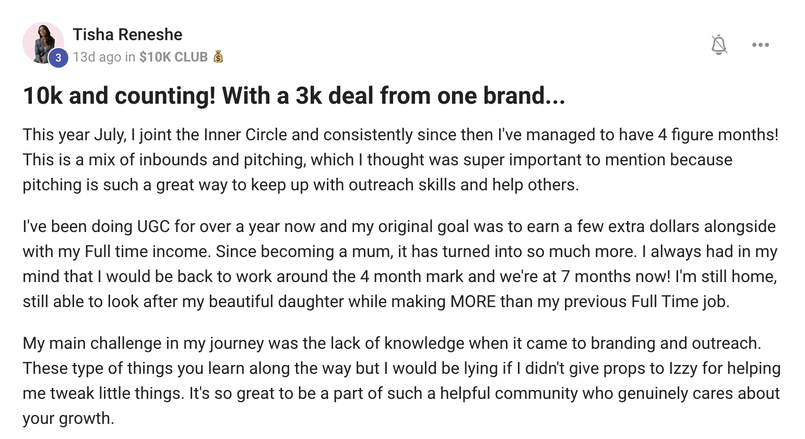Image resolution: width=805 pixels, height=439 pixels.
Task: Open the three-dot more options menu
Action: pyautogui.click(x=760, y=45)
